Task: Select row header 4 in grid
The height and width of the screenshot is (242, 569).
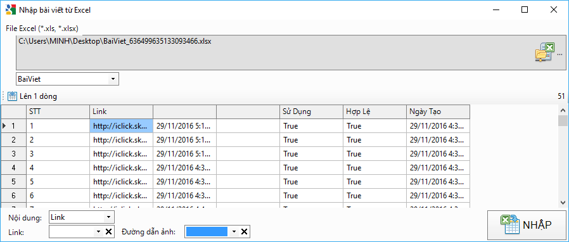Action: [13, 168]
